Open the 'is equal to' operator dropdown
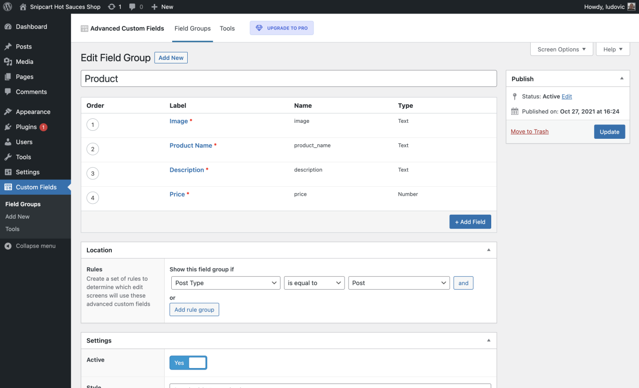639x388 pixels. coord(314,283)
